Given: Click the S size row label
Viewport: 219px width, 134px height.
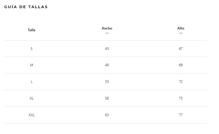Looking at the screenshot, I should click(x=32, y=49).
